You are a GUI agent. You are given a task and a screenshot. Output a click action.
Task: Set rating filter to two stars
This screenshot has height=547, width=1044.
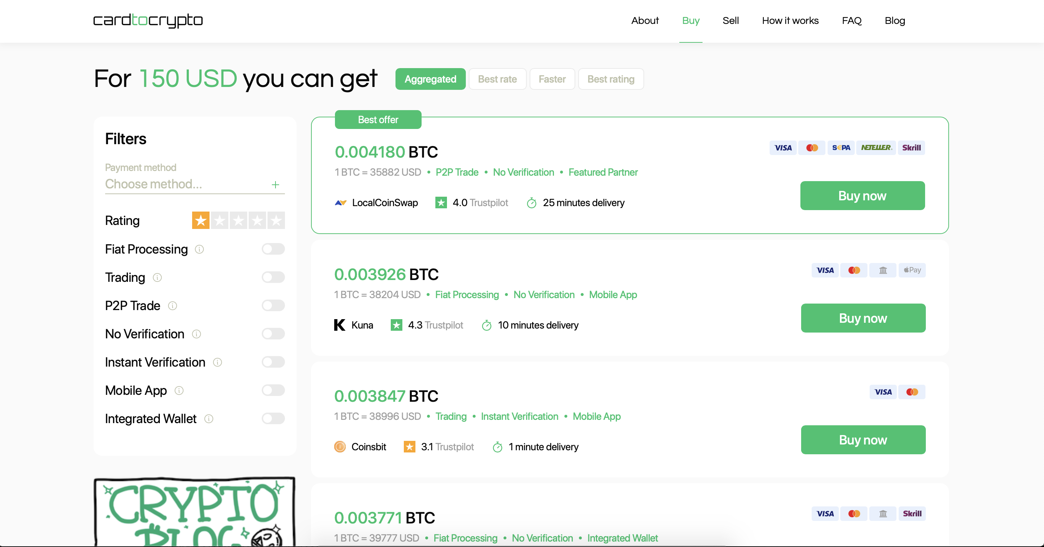[219, 220]
